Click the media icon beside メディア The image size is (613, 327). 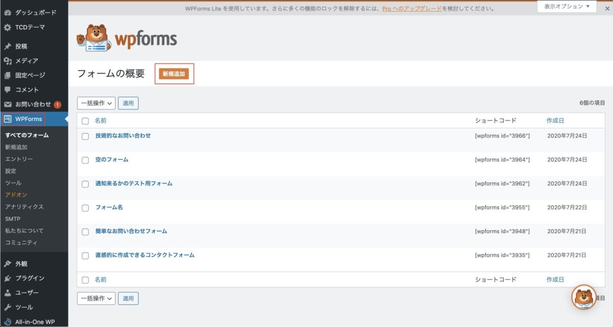tap(8, 60)
